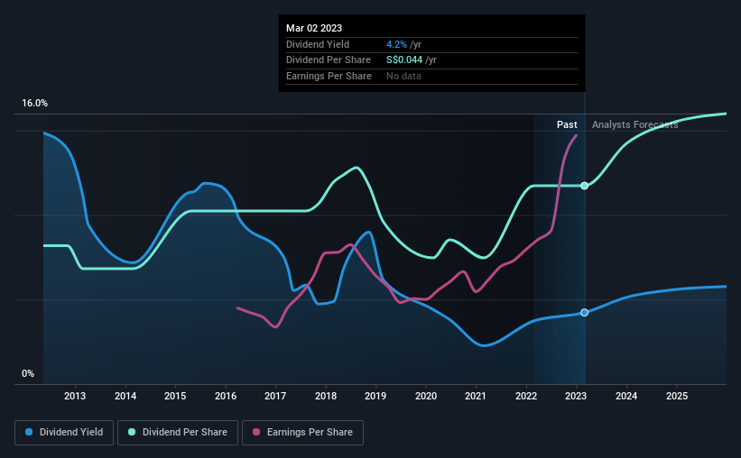Click the 2025 x-axis year label
Viewport: 741px width, 458px height.
point(677,396)
